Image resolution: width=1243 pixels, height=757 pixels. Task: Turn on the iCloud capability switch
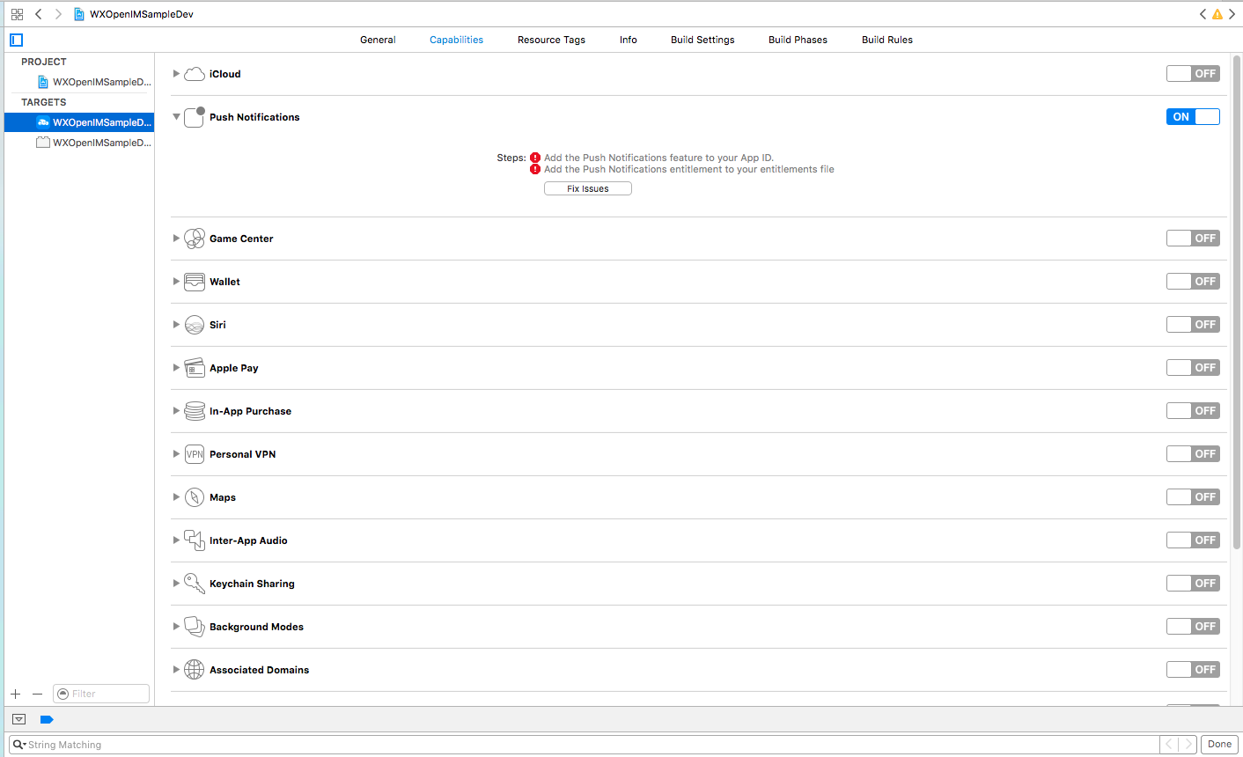click(x=1193, y=74)
